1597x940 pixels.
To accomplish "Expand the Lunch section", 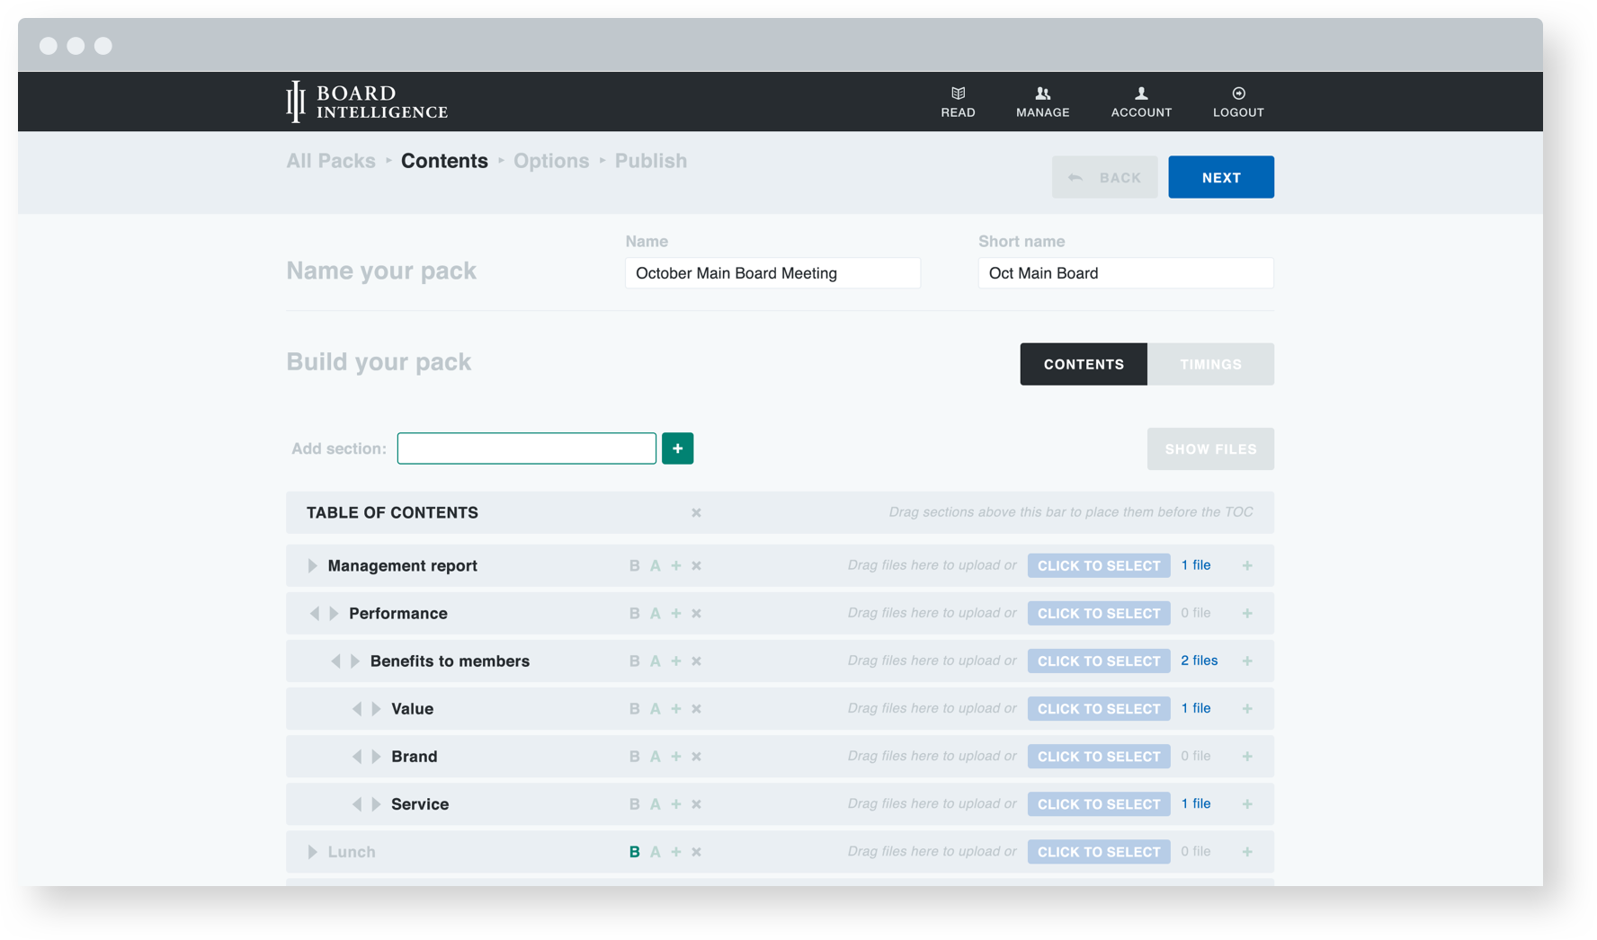I will (312, 851).
